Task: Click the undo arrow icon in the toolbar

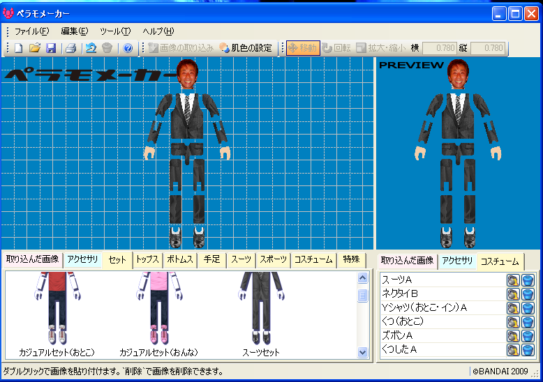Action: 91,47
